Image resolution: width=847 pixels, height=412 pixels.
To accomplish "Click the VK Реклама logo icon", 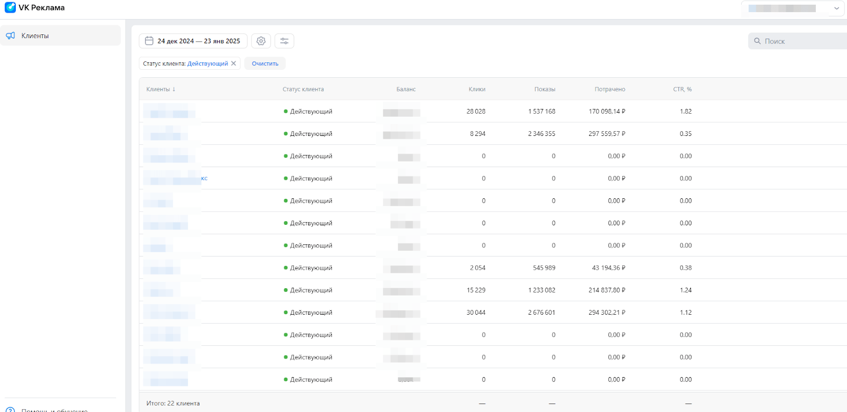I will [10, 7].
